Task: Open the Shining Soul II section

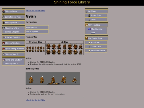Action: pyautogui.click(x=12, y=54)
